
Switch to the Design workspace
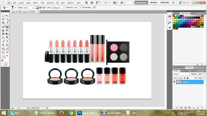154,3
